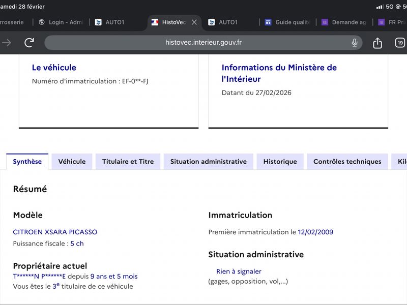407x305 pixels.
Task: Open the second AUTO1 browser tab
Action: tap(228, 22)
